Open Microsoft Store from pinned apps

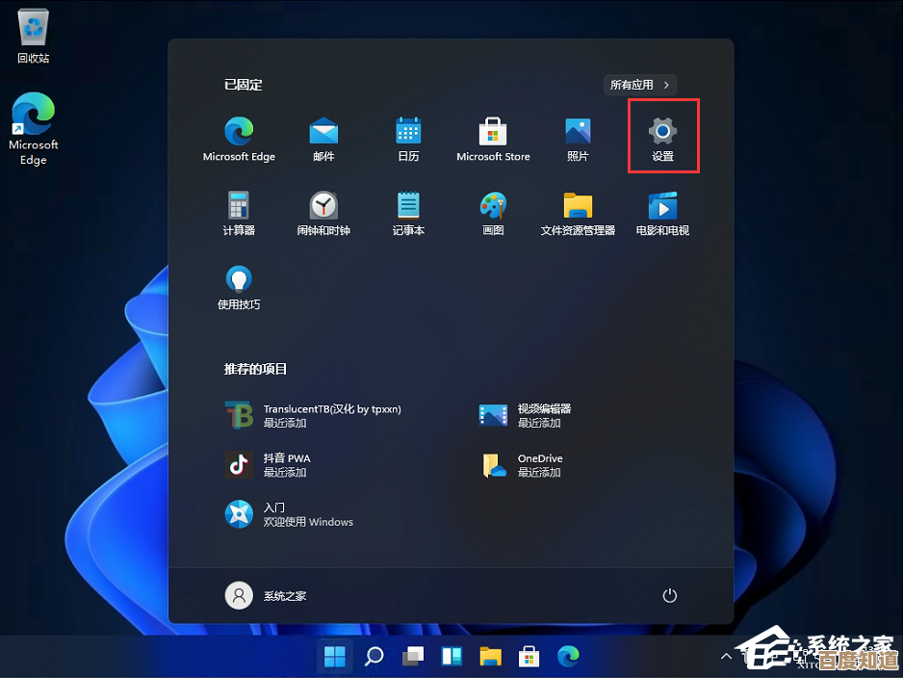point(493,135)
